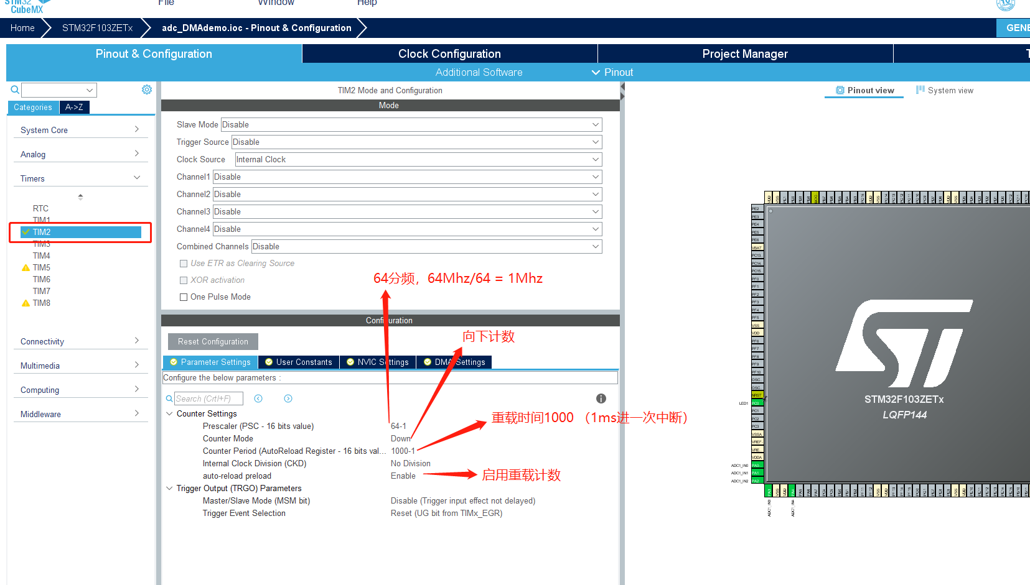Click the TIM8 warning triangle icon

(x=26, y=303)
